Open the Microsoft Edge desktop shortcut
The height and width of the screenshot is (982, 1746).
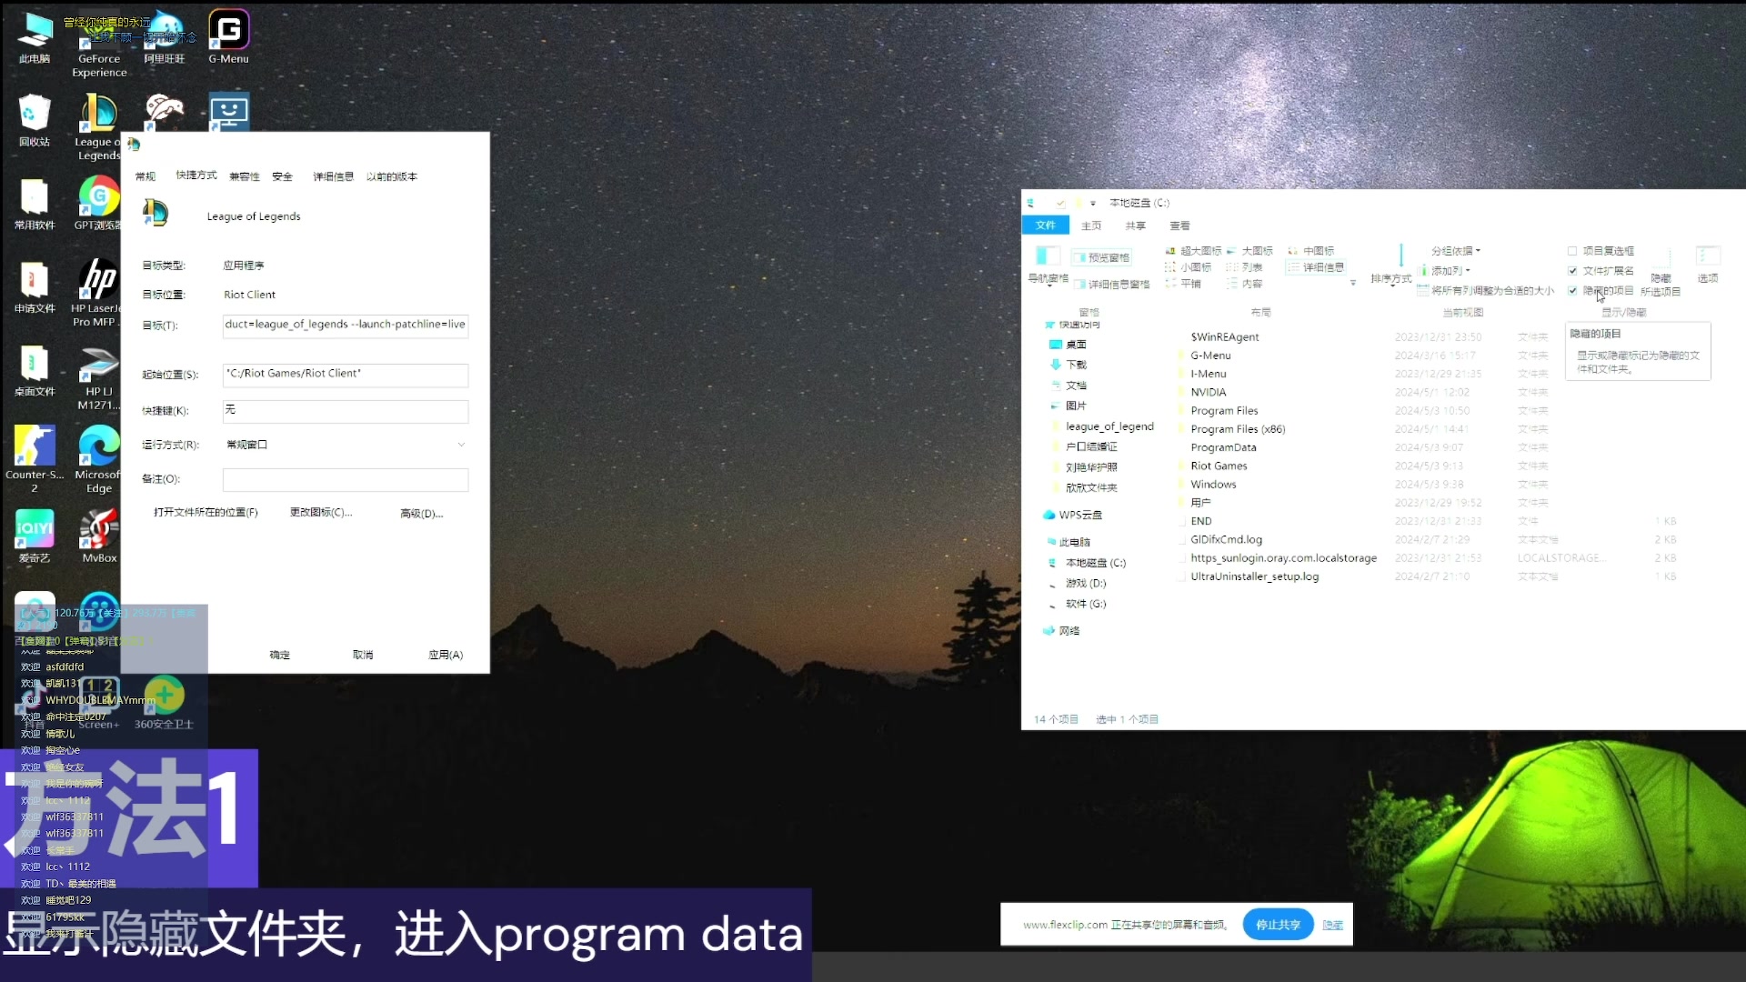point(97,459)
